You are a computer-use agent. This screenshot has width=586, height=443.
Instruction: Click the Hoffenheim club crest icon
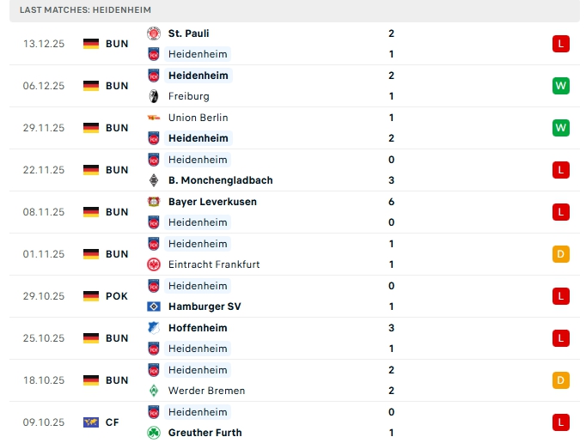(x=154, y=328)
